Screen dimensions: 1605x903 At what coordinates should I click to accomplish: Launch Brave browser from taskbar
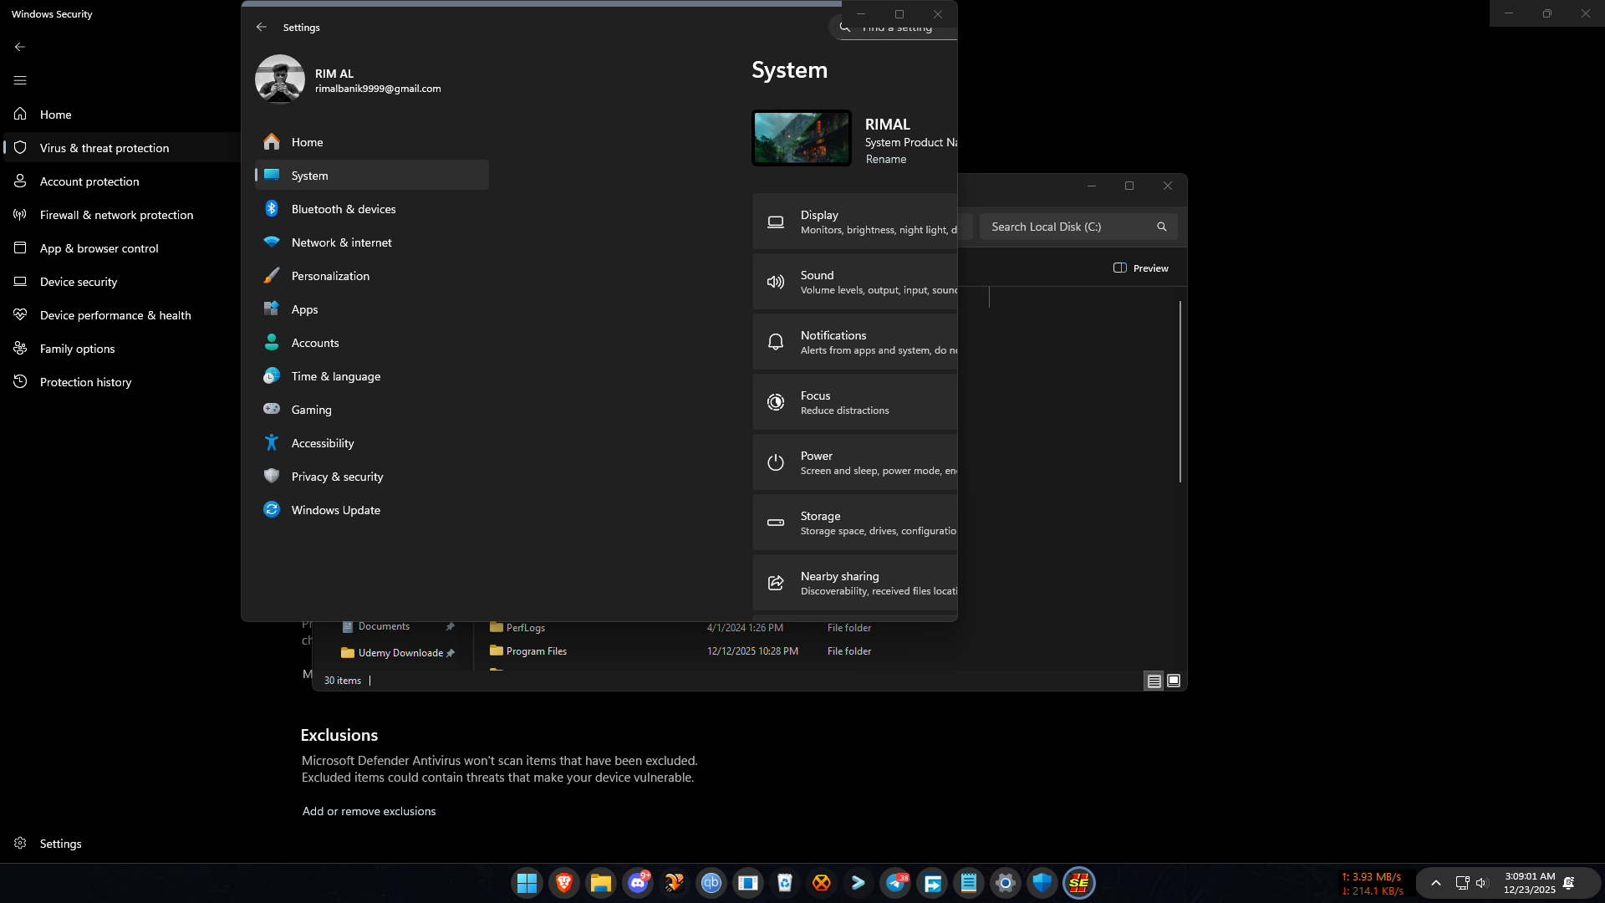[564, 883]
